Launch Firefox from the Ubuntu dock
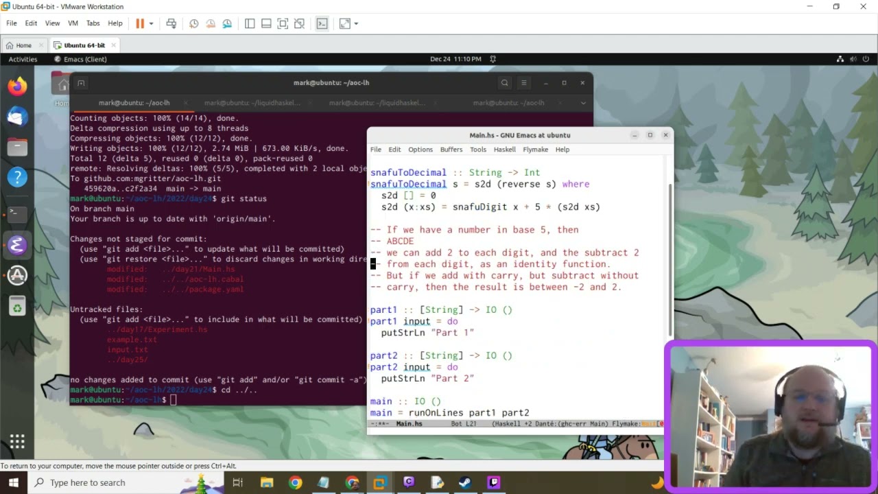Viewport: 878px width, 494px height. click(x=17, y=86)
